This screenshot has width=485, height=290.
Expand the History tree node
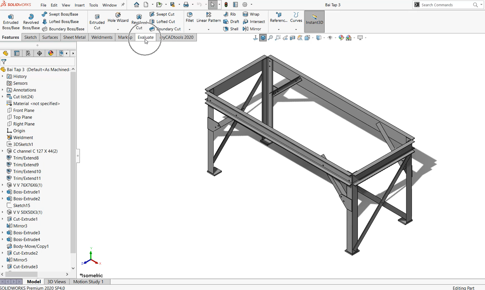point(3,76)
